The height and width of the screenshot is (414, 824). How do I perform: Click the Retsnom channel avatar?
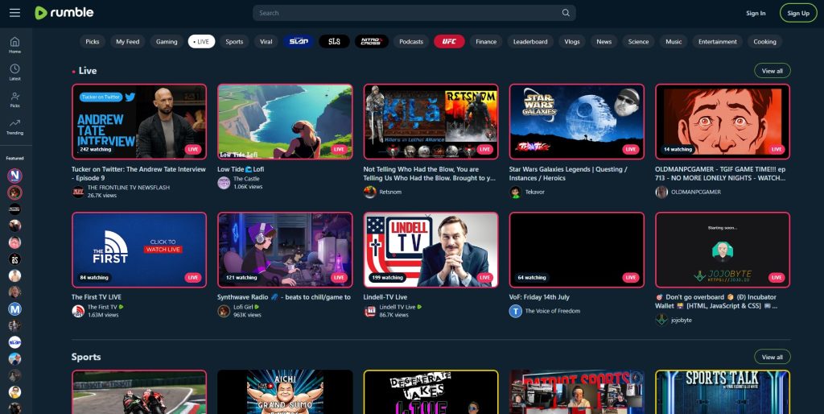370,192
